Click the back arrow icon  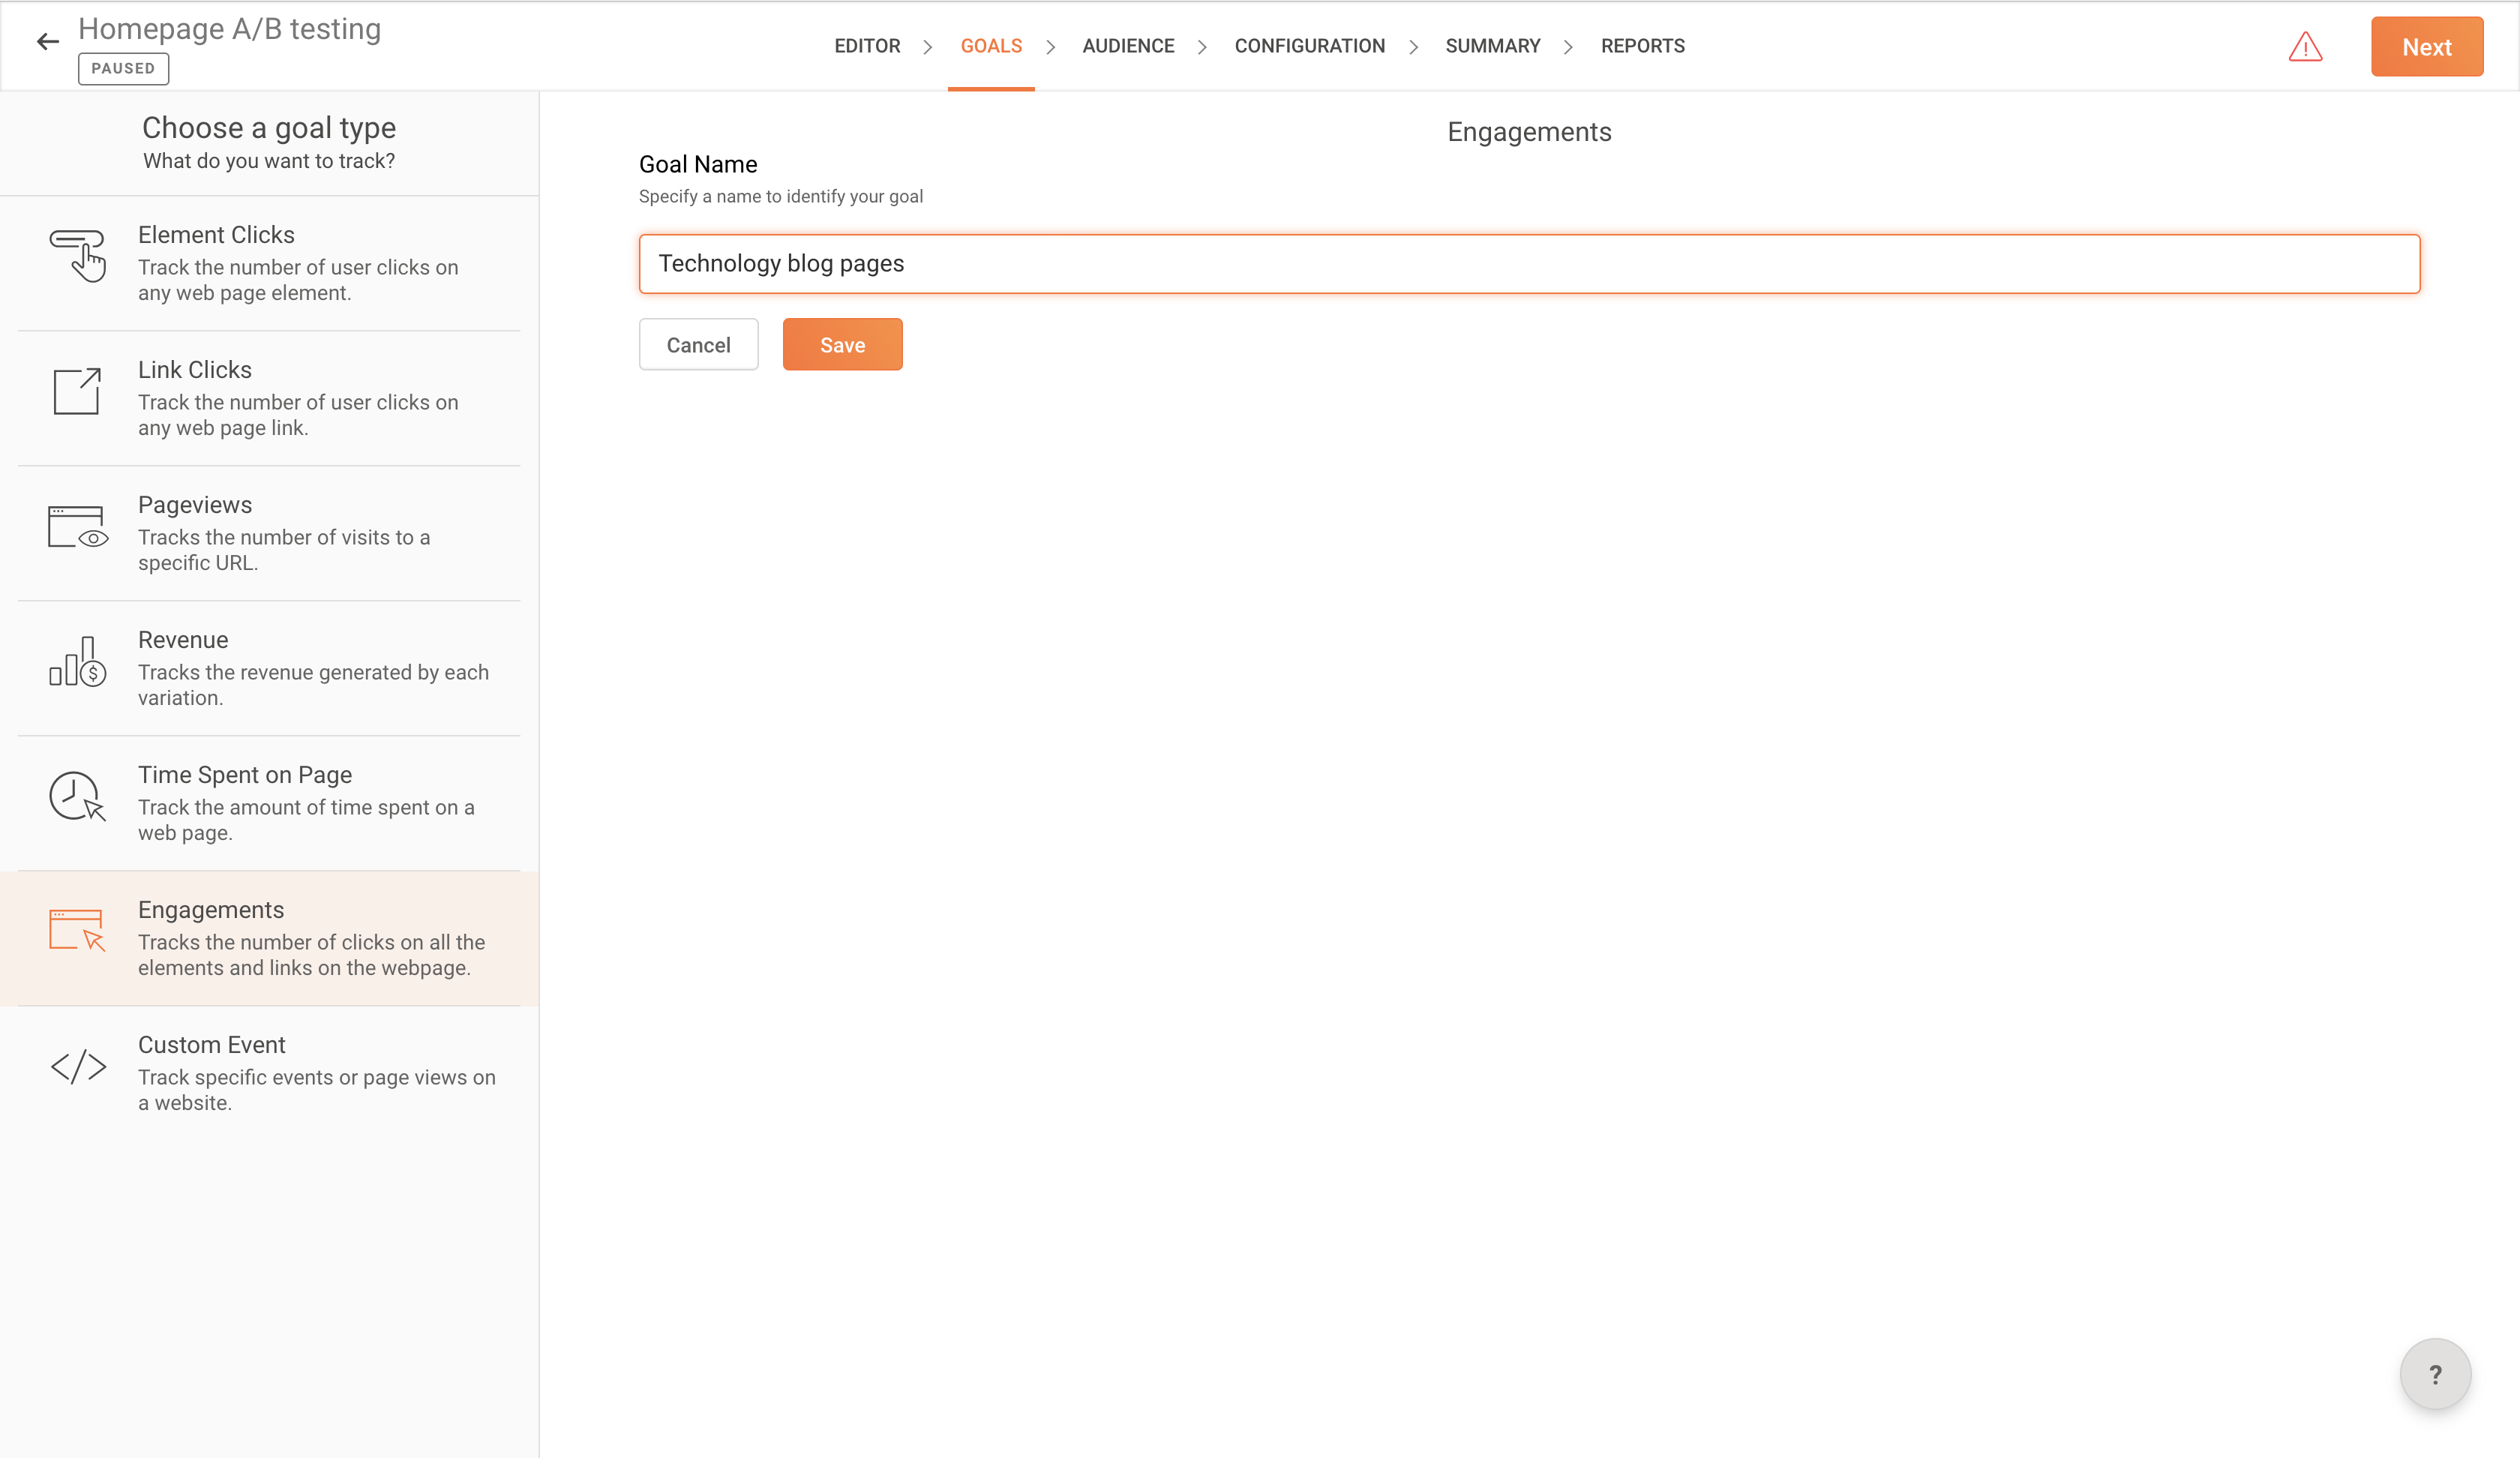click(47, 41)
